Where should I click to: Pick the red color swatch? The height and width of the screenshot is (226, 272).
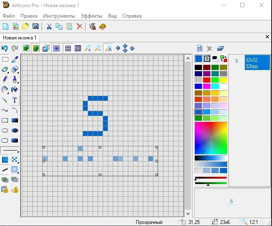[207, 80]
